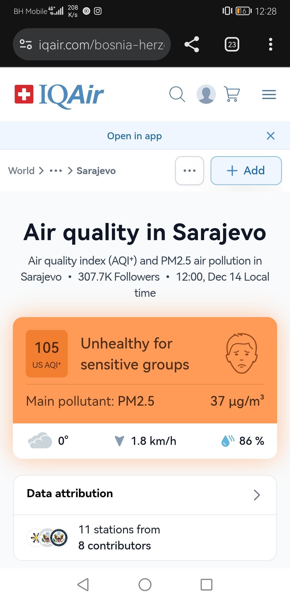Tap the Open in app link

click(134, 136)
